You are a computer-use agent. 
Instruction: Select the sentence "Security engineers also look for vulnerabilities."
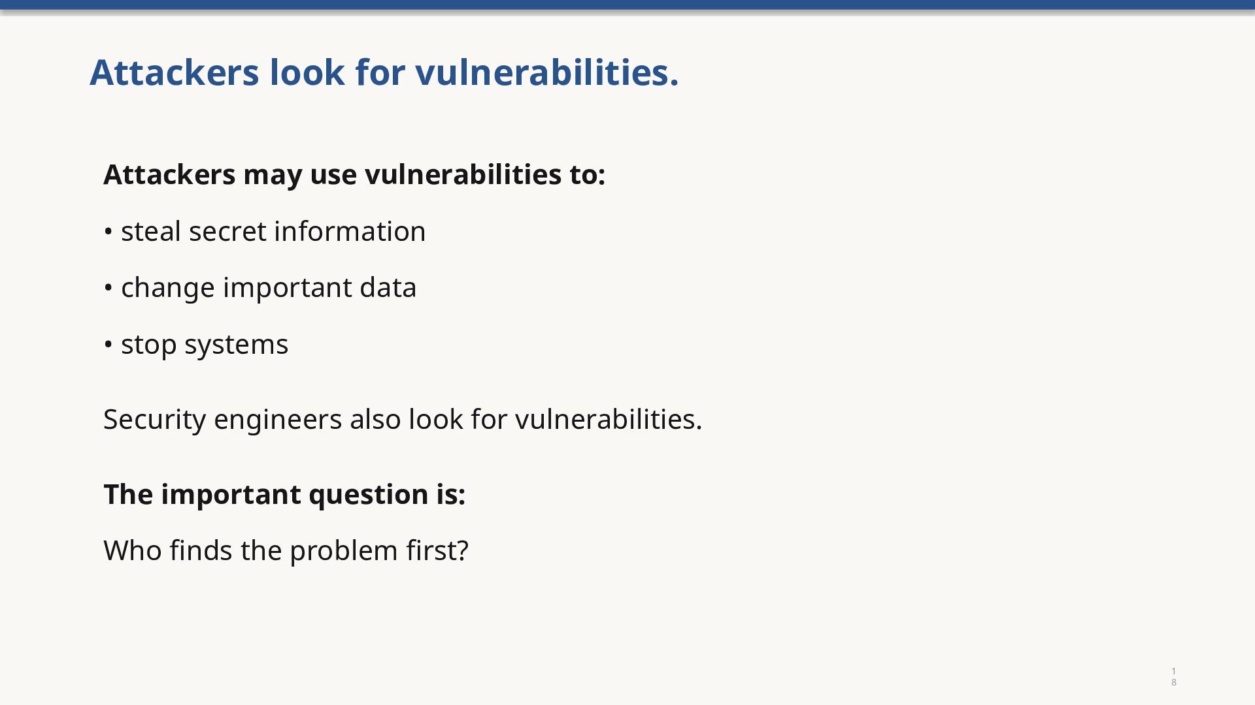[x=403, y=420]
